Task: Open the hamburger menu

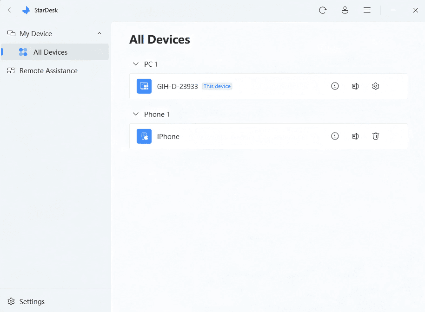Action: click(x=367, y=10)
